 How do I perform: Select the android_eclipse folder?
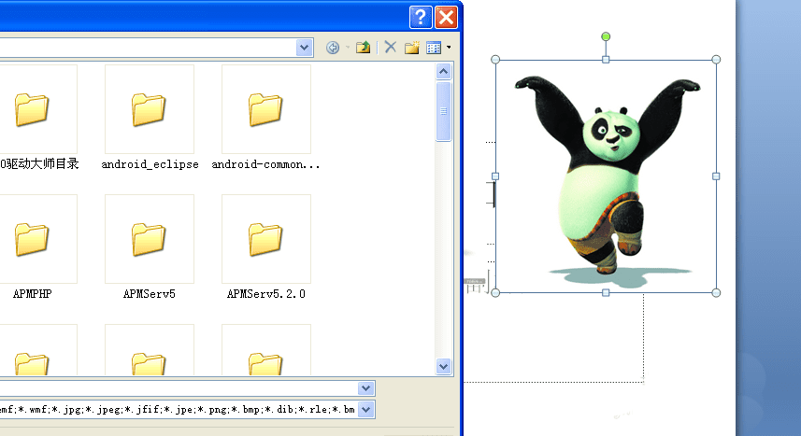[x=150, y=108]
